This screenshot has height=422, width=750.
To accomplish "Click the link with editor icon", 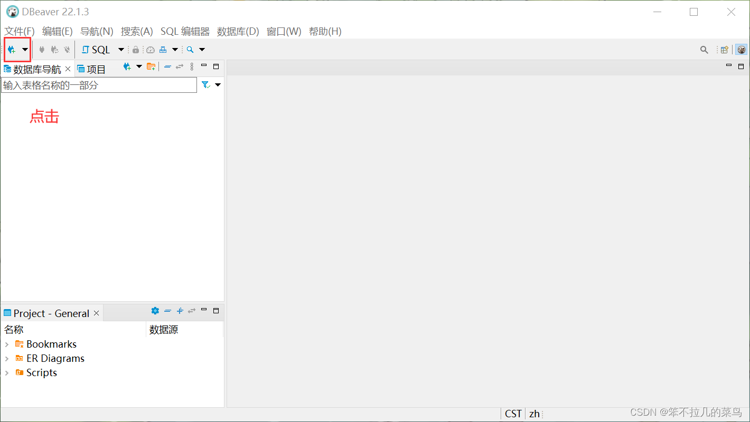I will (x=179, y=66).
